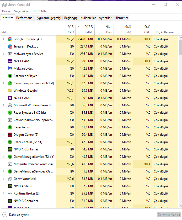Open the Başlangıç tab
182x220 pixels.
pos(71,18)
